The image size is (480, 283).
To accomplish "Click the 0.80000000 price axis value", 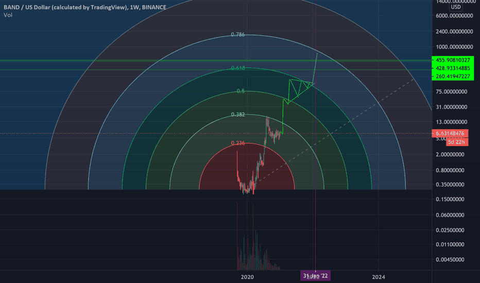I will point(450,170).
